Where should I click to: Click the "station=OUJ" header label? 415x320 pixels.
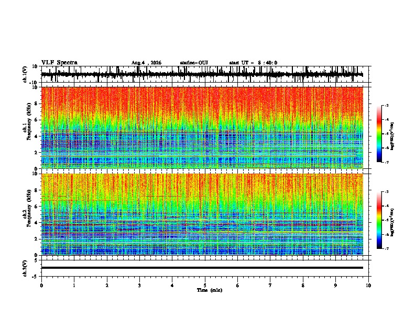point(194,63)
